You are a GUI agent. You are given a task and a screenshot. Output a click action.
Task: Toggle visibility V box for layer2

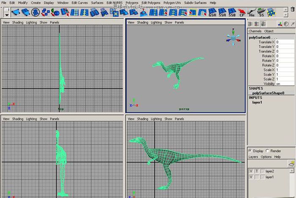click(x=251, y=171)
